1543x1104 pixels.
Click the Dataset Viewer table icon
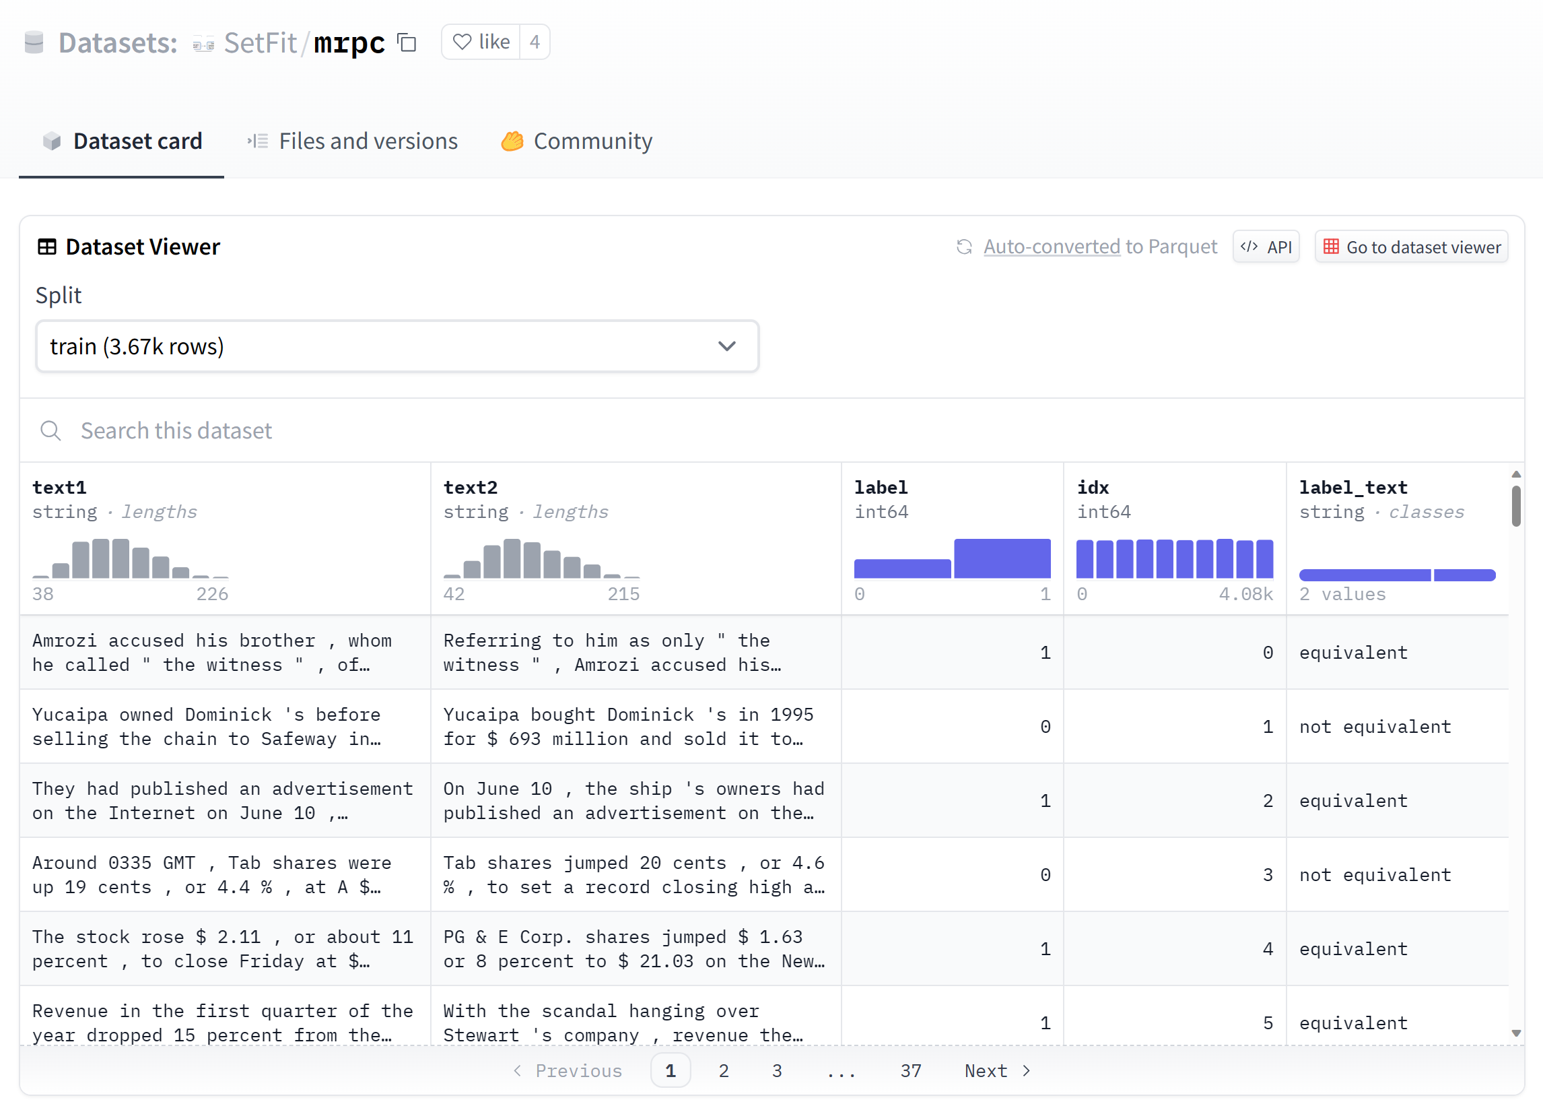(x=47, y=247)
